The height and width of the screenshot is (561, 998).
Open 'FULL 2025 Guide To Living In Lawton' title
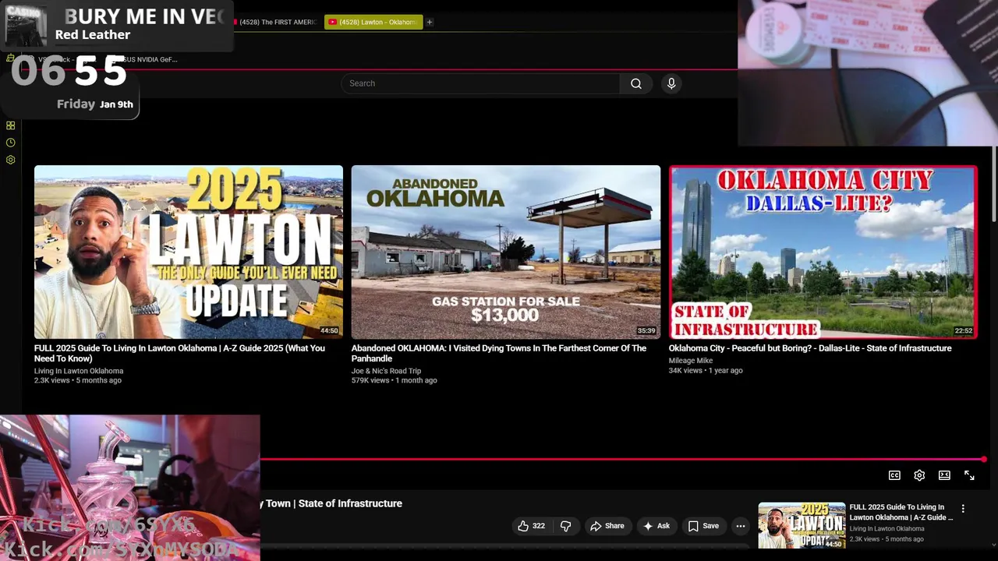[x=179, y=353]
